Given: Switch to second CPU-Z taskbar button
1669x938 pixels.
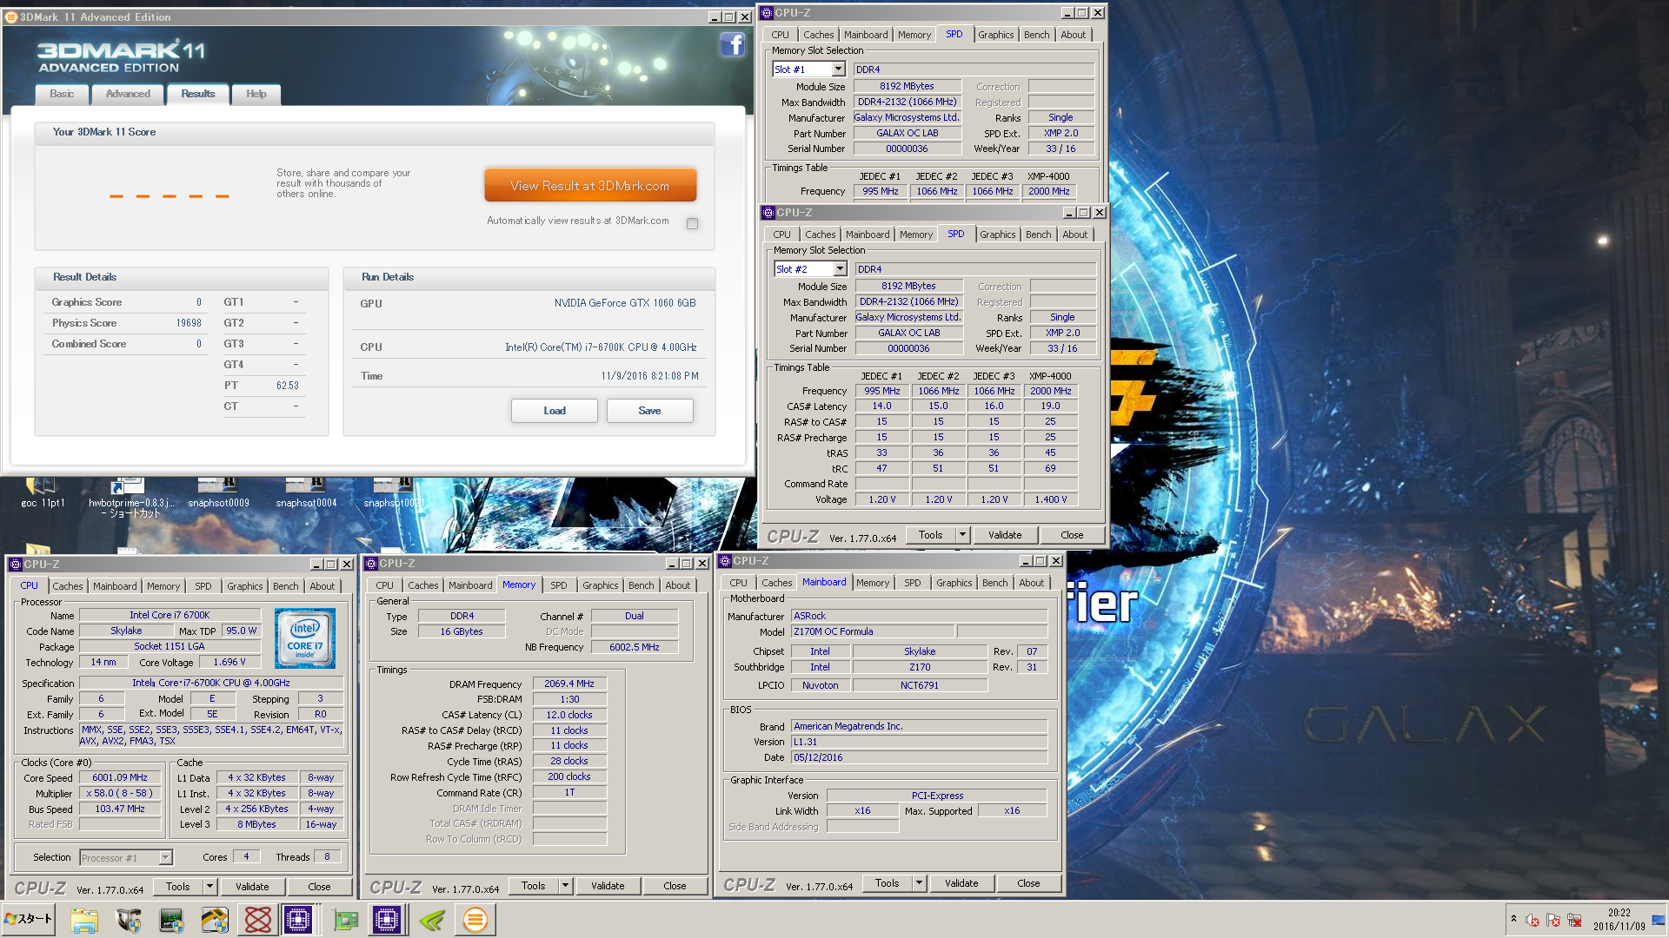Looking at the screenshot, I should (387, 920).
